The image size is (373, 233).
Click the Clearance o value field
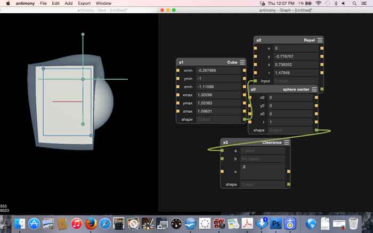(x=263, y=171)
